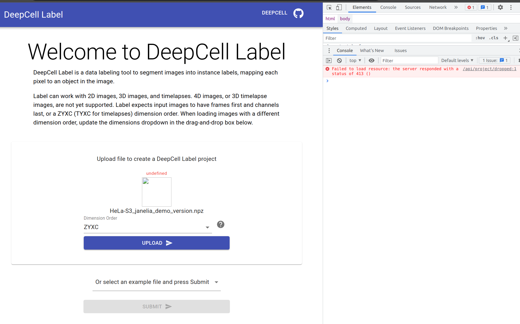Viewport: 520px width, 324px height.
Task: Activate the inspect element cursor tool
Action: tap(329, 7)
